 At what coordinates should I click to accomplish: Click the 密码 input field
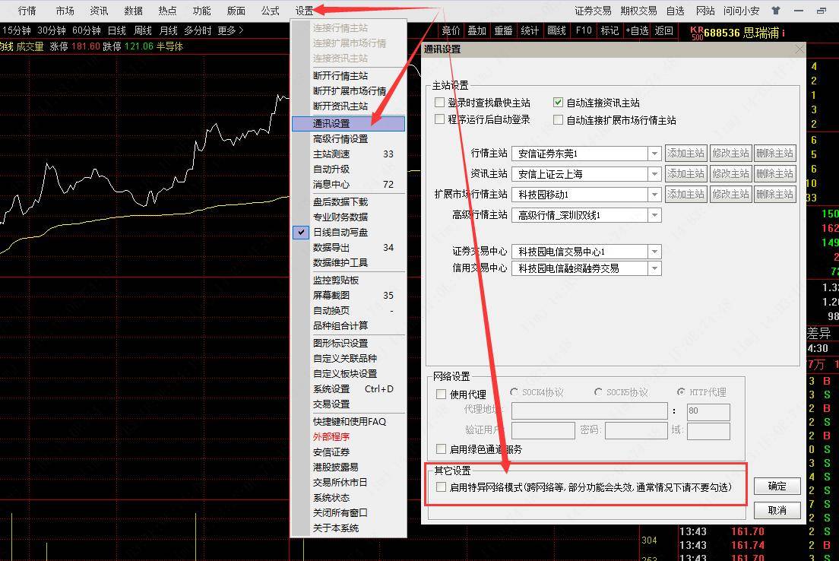[636, 430]
